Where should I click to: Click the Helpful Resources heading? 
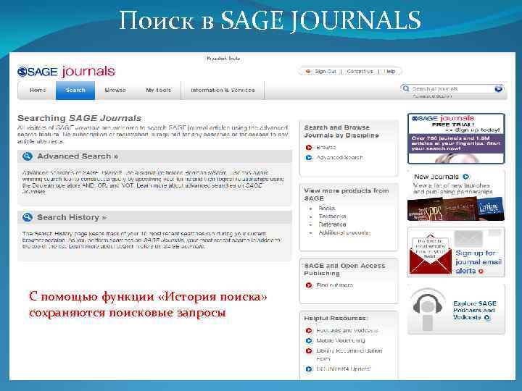[x=335, y=318]
